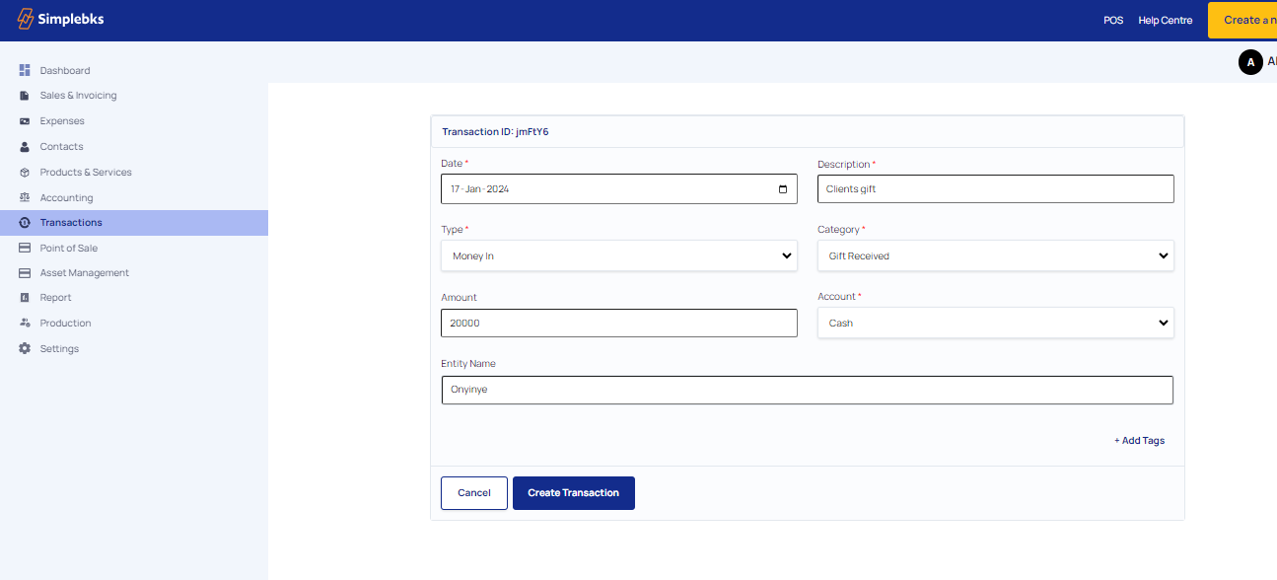
Task: Click the Sales & Invoicing document icon
Action: coord(25,96)
